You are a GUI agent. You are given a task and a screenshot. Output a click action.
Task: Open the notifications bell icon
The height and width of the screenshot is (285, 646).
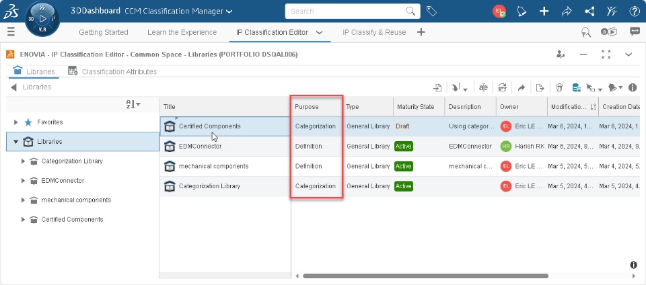[521, 11]
